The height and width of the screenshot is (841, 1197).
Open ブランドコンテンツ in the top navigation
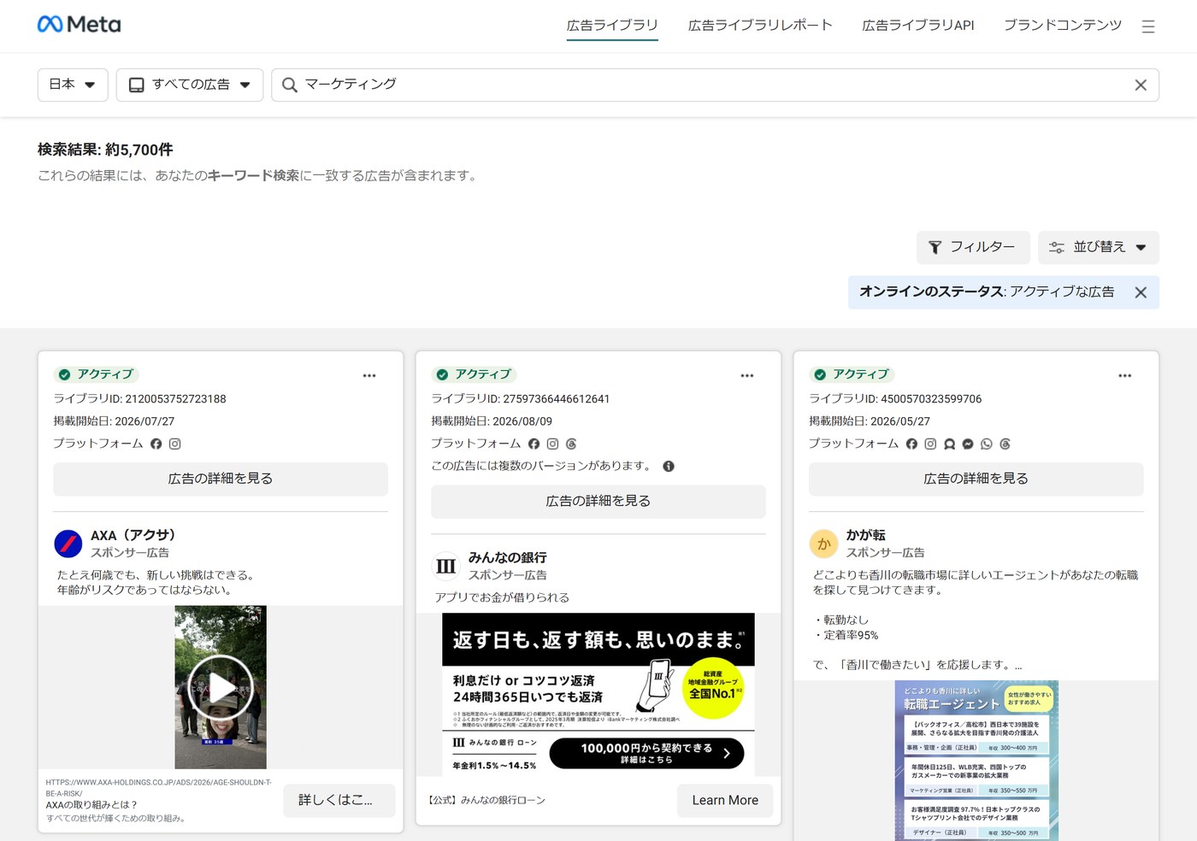[1063, 26]
